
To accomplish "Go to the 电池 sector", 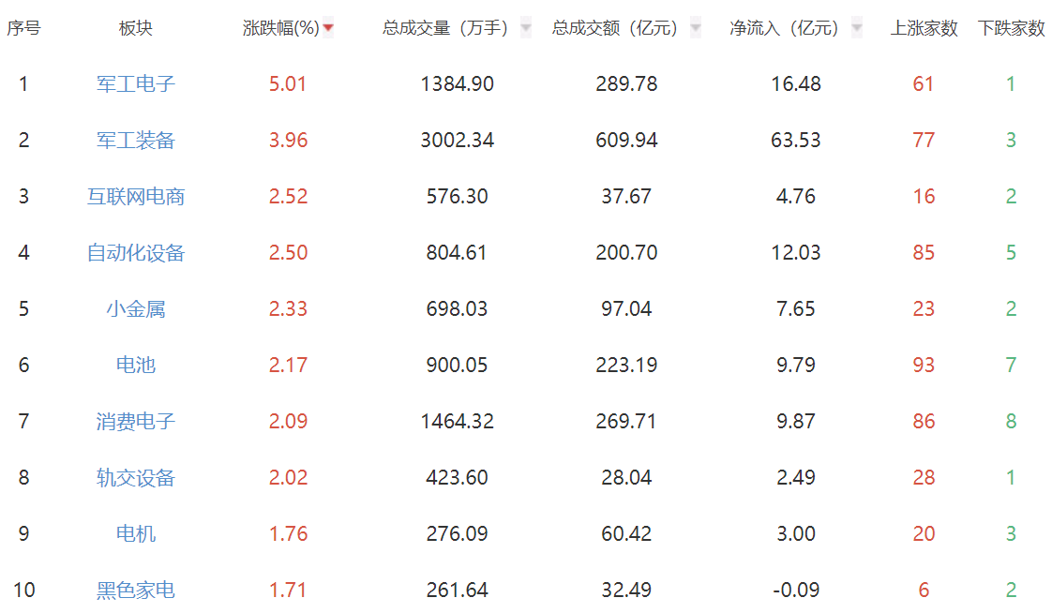I will pyautogui.click(x=136, y=366).
